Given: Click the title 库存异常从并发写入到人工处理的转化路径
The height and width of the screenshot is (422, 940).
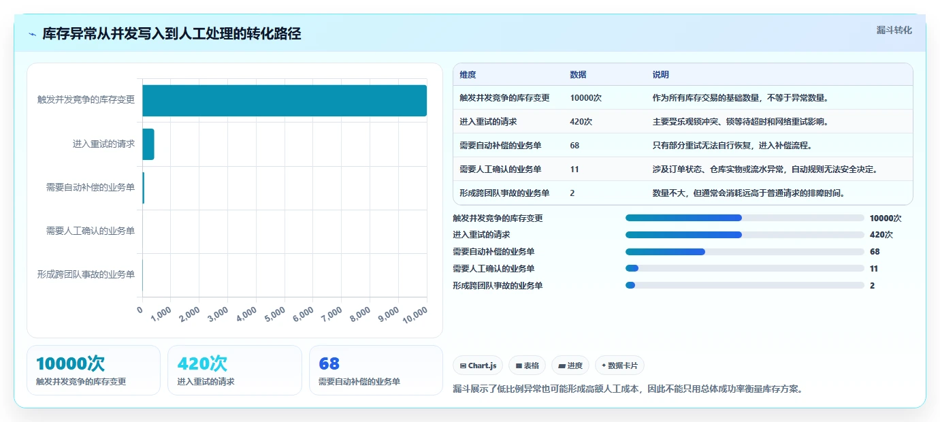Looking at the screenshot, I should pyautogui.click(x=172, y=34).
